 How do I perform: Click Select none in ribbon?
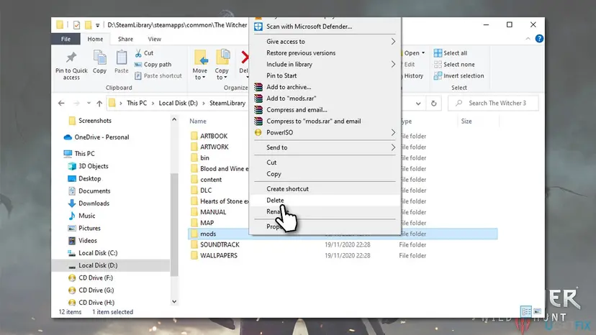point(454,65)
